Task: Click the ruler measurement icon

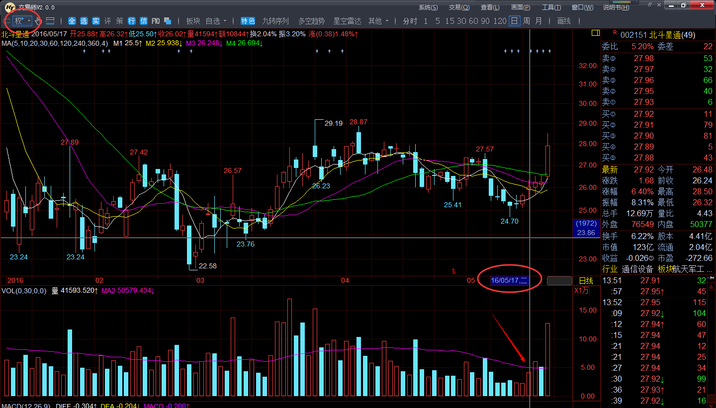Action: click(x=50, y=21)
